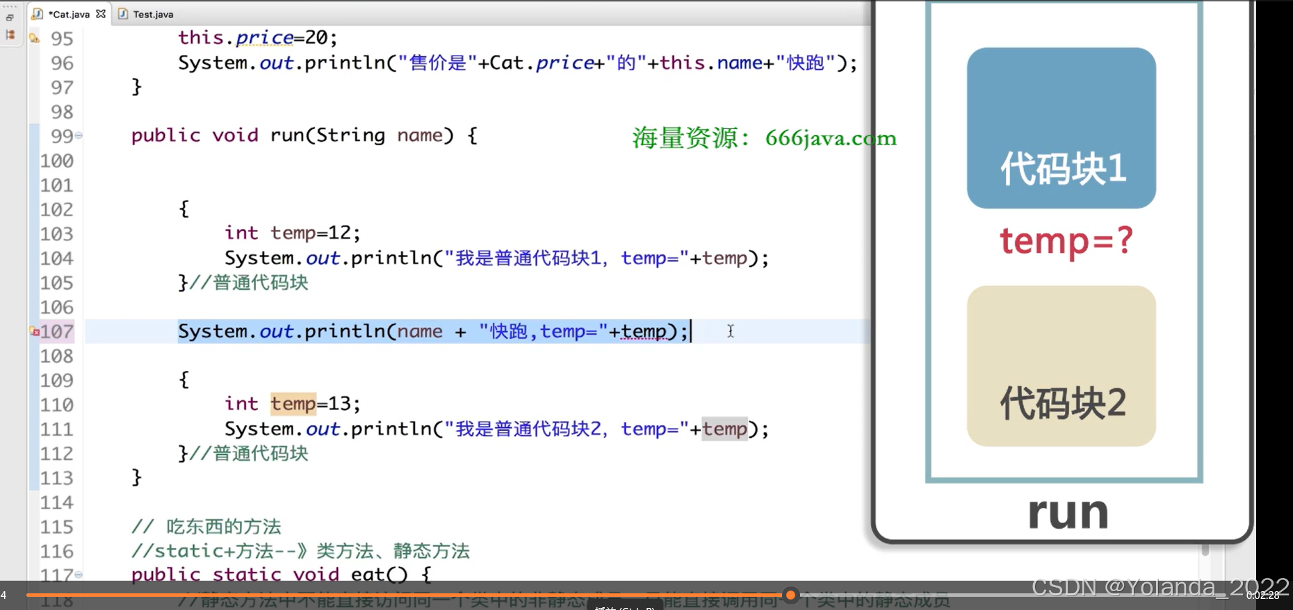The width and height of the screenshot is (1293, 610).
Task: Click the comment '//普通代码块' on line 112
Action: [249, 454]
